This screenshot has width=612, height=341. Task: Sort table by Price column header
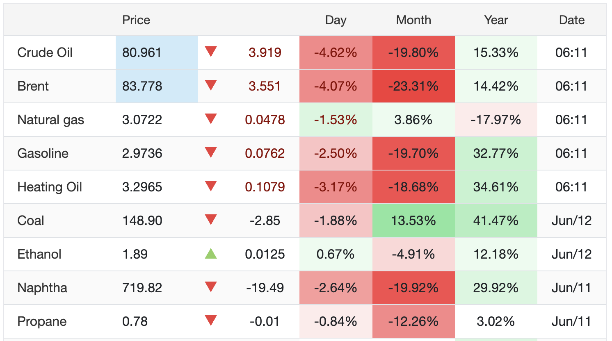(136, 20)
